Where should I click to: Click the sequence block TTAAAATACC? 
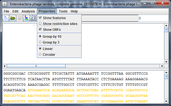(88, 79)
